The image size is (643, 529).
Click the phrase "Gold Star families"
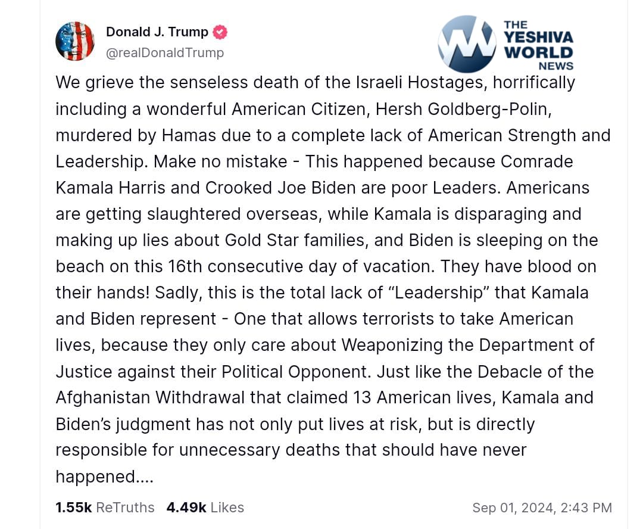coord(304,240)
